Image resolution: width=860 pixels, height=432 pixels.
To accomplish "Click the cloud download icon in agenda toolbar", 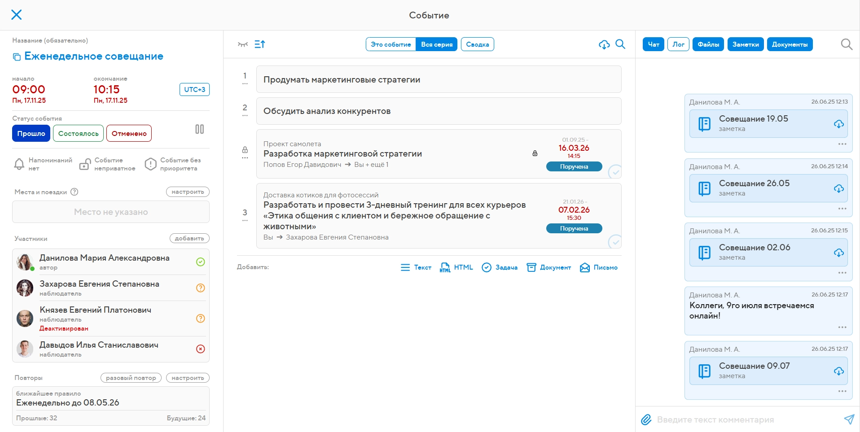I will tap(604, 44).
